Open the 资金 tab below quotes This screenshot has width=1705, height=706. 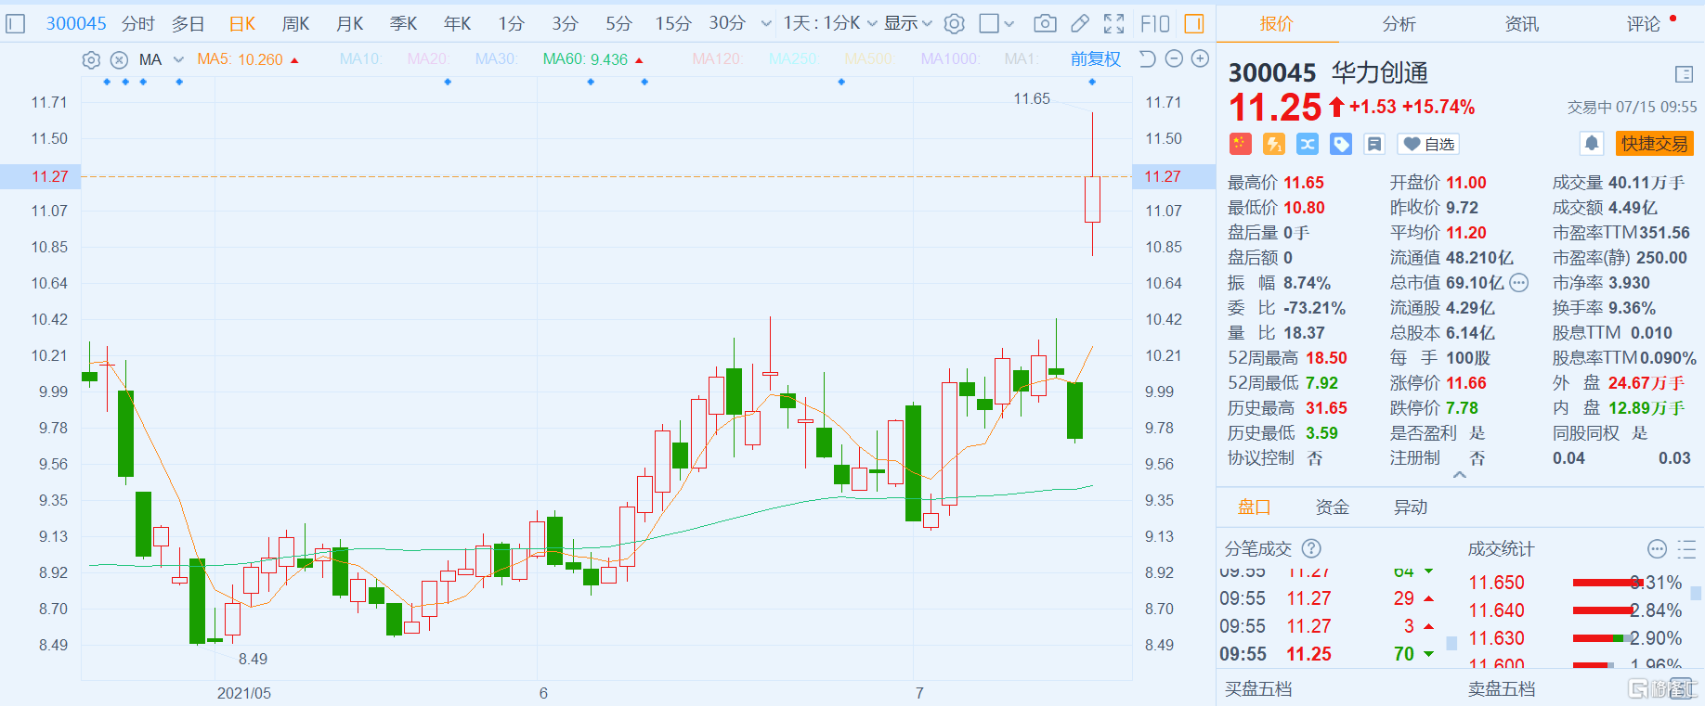coord(1332,507)
